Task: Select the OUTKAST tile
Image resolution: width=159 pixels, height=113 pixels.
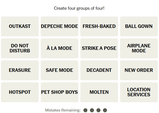Action: (20, 26)
